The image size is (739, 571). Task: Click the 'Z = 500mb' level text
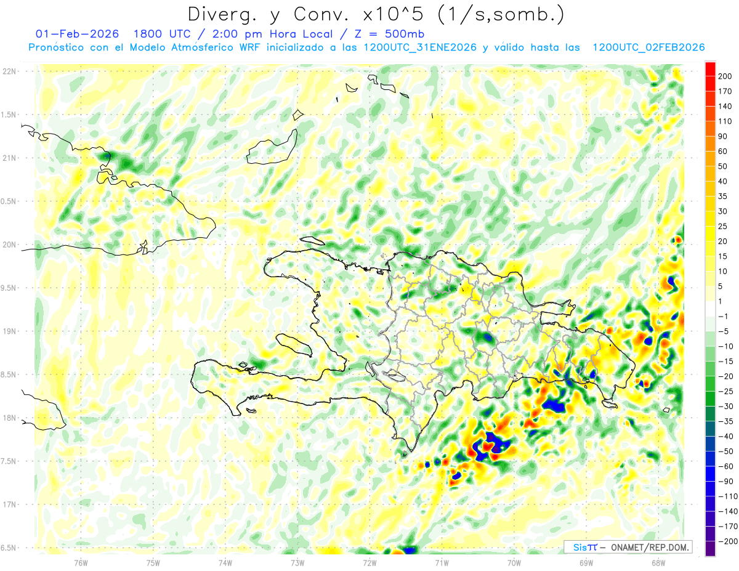(389, 34)
